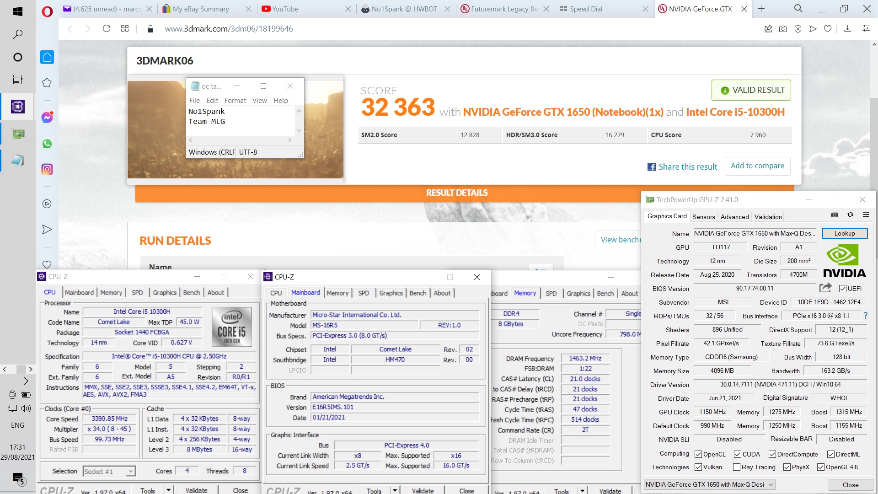Toggle the UEFI checkbox in GPU-Z

pyautogui.click(x=843, y=289)
